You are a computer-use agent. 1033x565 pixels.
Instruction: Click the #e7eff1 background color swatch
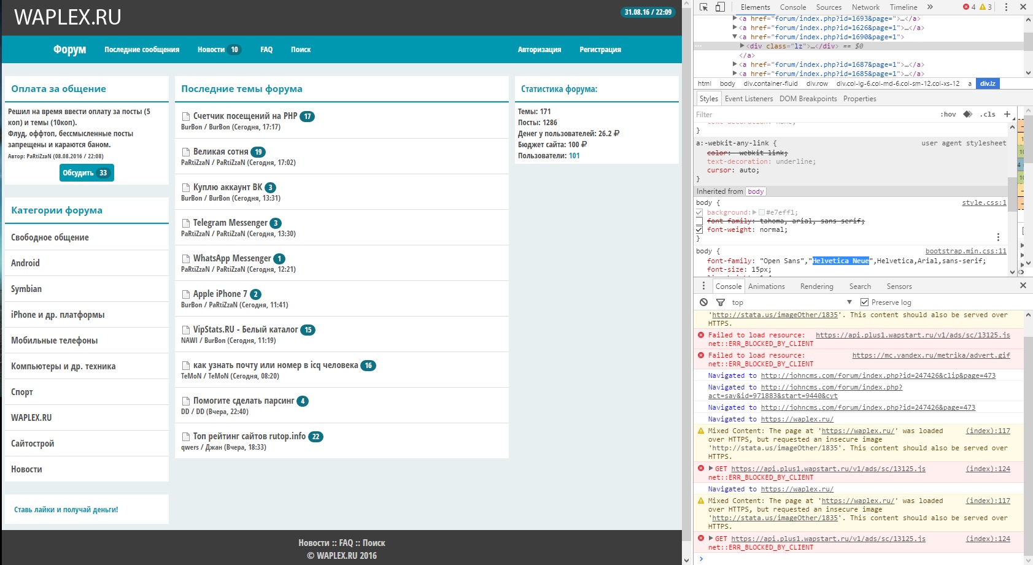click(x=762, y=212)
